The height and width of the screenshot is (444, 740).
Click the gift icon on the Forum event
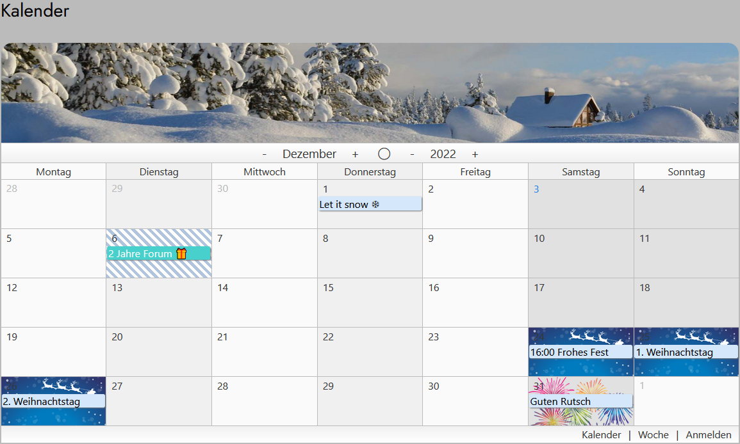pyautogui.click(x=181, y=254)
